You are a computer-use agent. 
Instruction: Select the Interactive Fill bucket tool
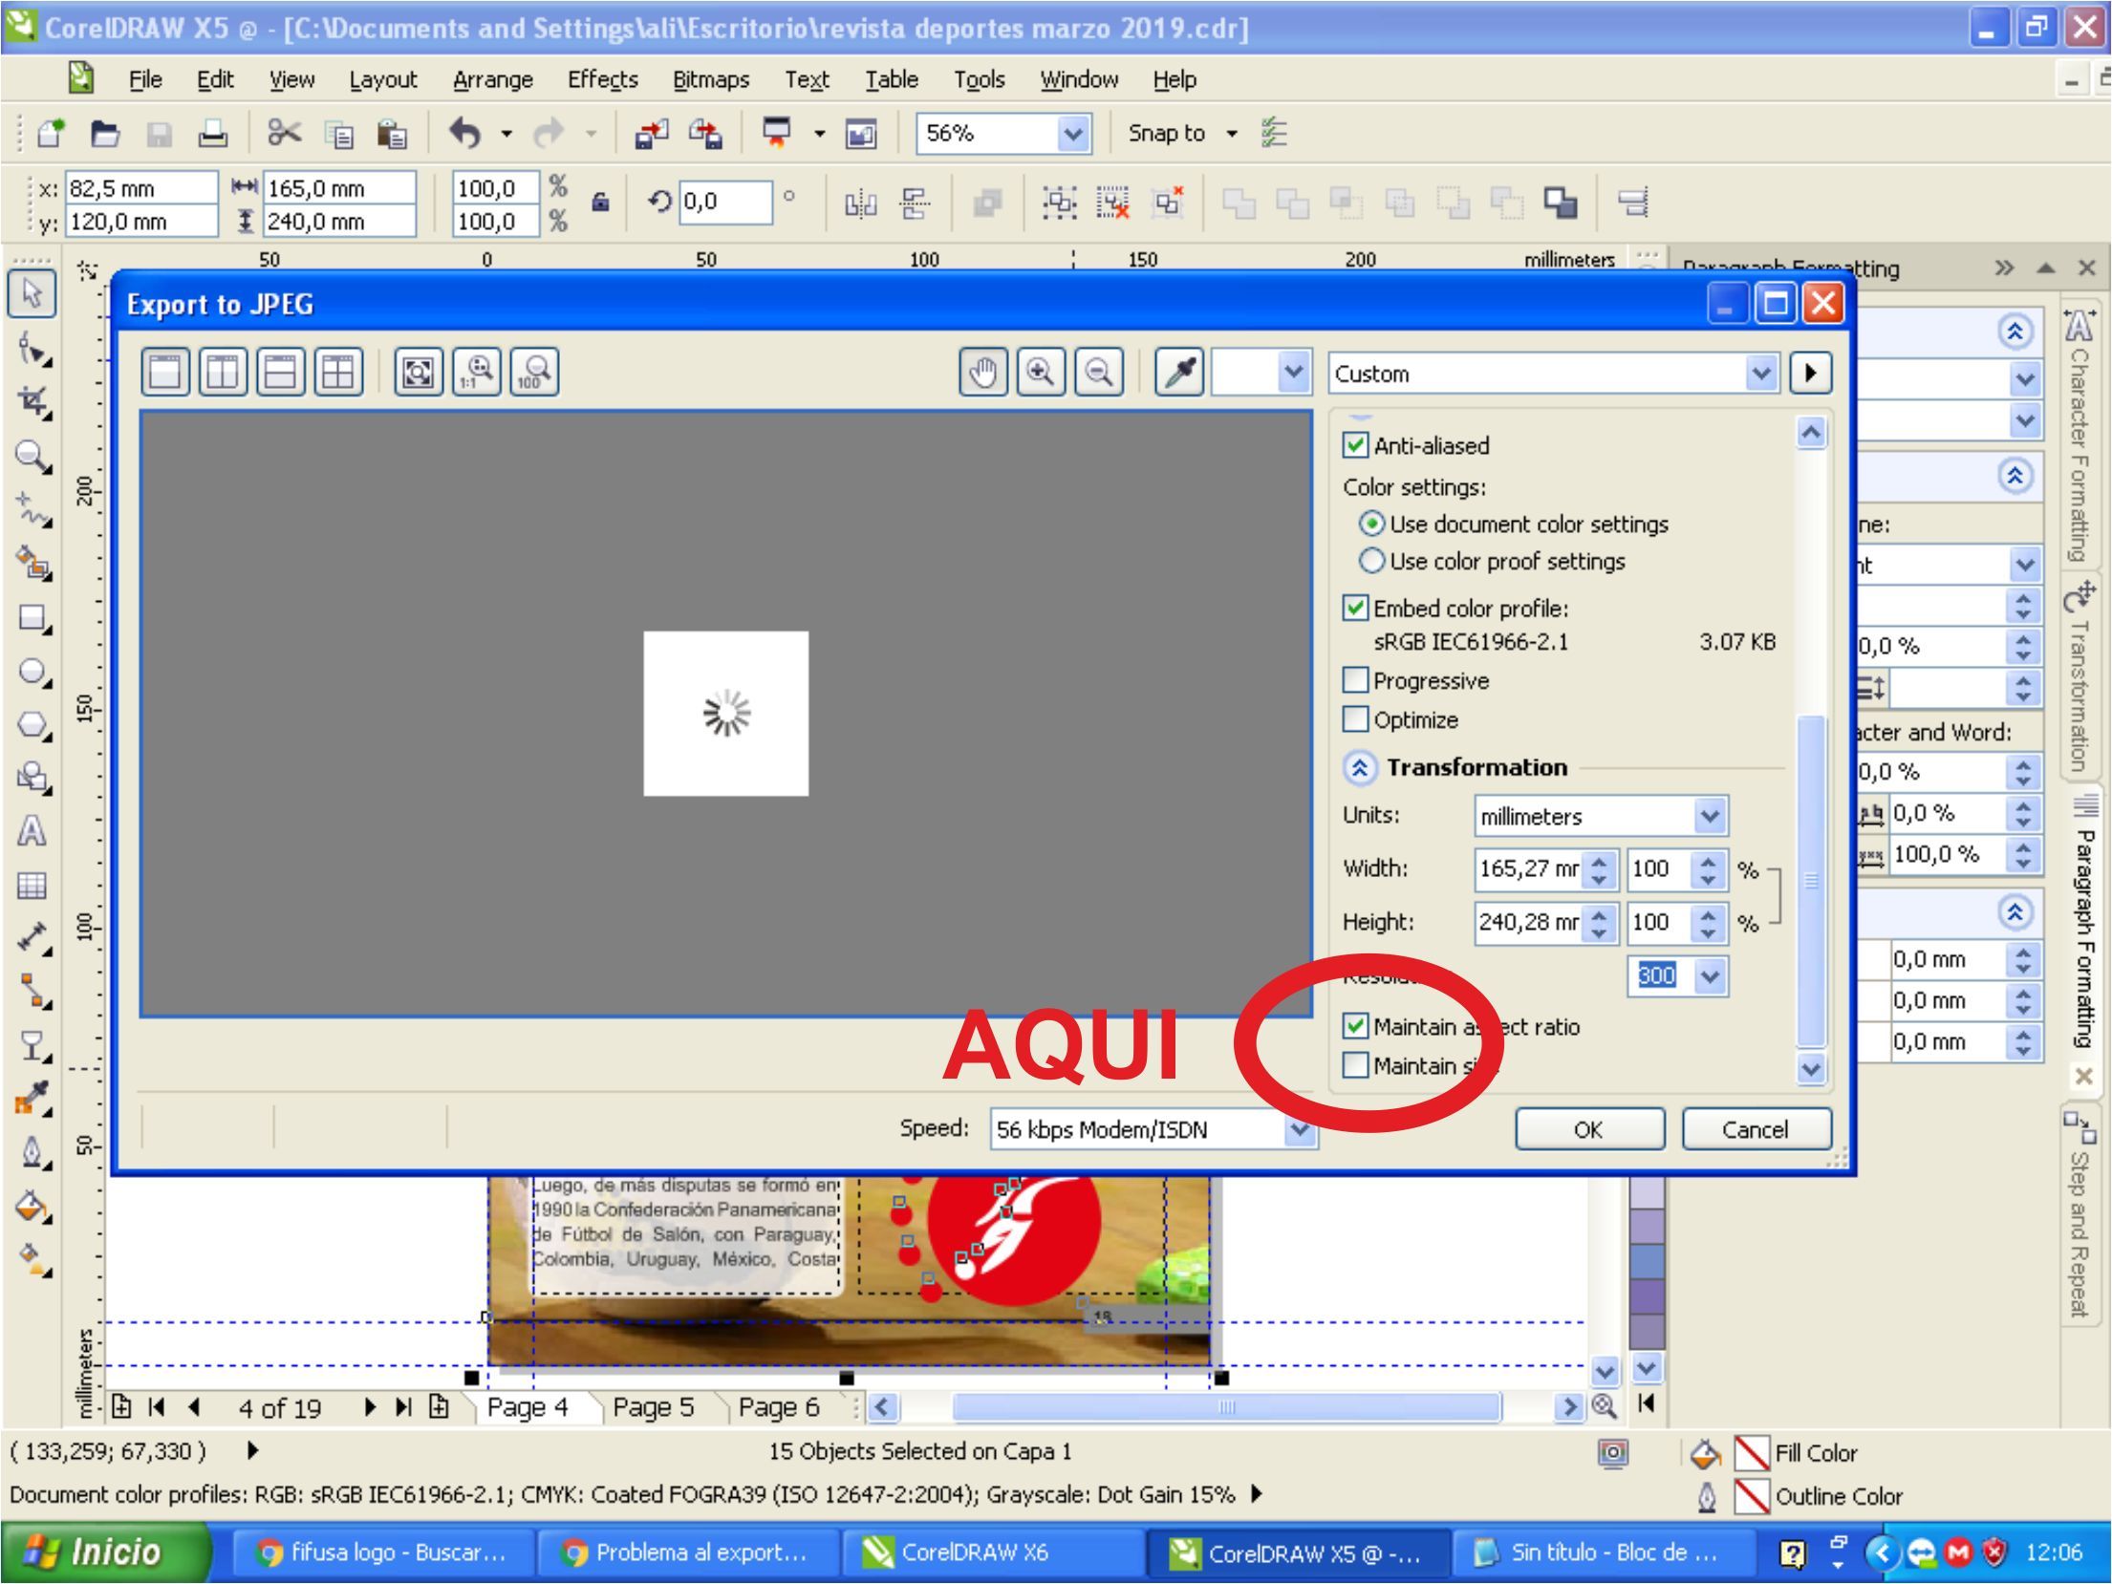click(x=33, y=1207)
